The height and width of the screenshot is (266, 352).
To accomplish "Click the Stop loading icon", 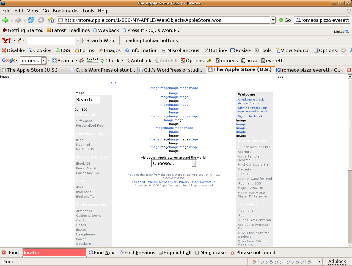I will [41, 20].
